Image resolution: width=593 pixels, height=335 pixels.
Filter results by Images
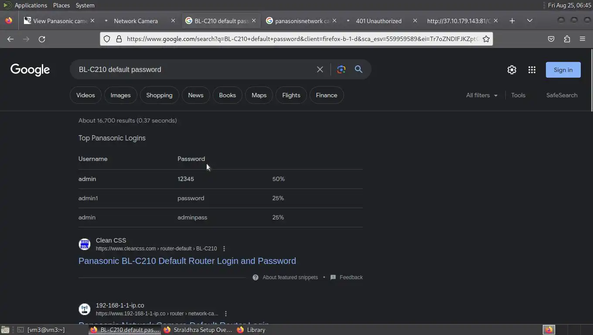point(120,95)
